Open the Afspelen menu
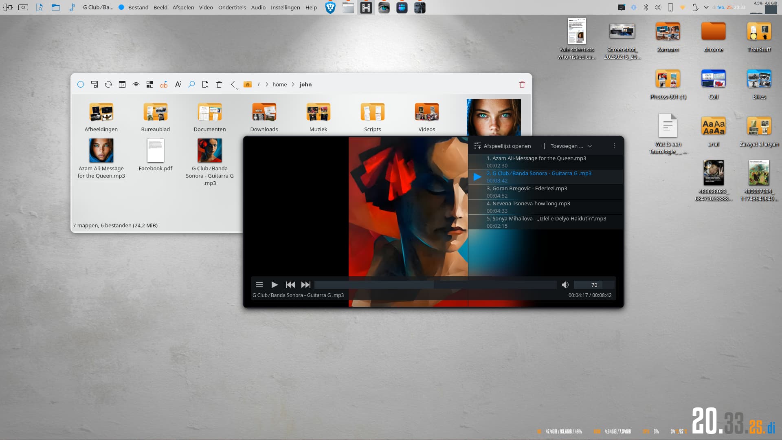This screenshot has width=782, height=440. coord(183,7)
